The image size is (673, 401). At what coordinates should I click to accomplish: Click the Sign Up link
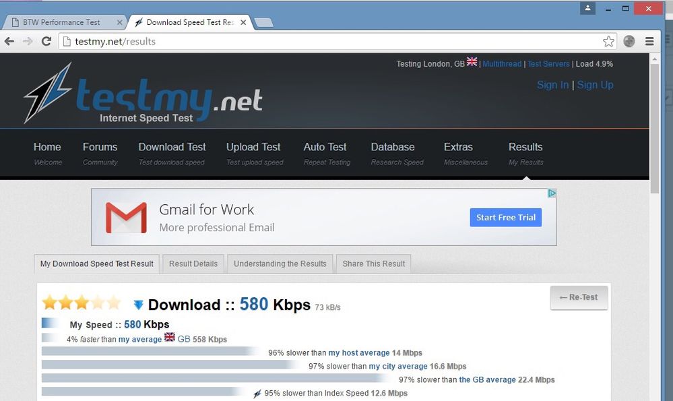pos(595,85)
